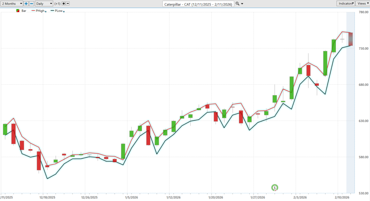Click the tall green candlestick near 2/3/2026

(x=291, y=88)
